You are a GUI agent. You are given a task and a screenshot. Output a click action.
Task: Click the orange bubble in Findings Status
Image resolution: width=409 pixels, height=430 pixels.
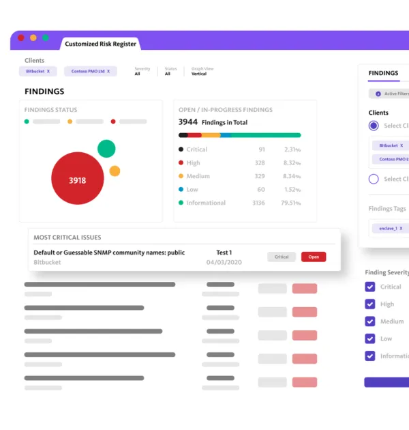pyautogui.click(x=115, y=171)
